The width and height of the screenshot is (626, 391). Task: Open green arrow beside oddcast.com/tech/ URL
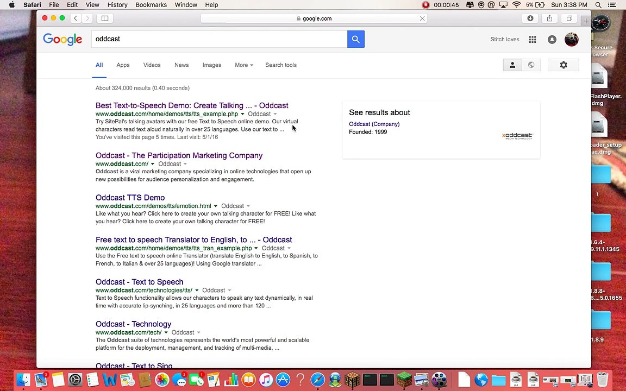(x=166, y=333)
